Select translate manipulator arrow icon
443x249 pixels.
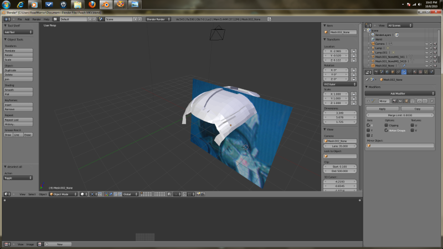(111, 194)
